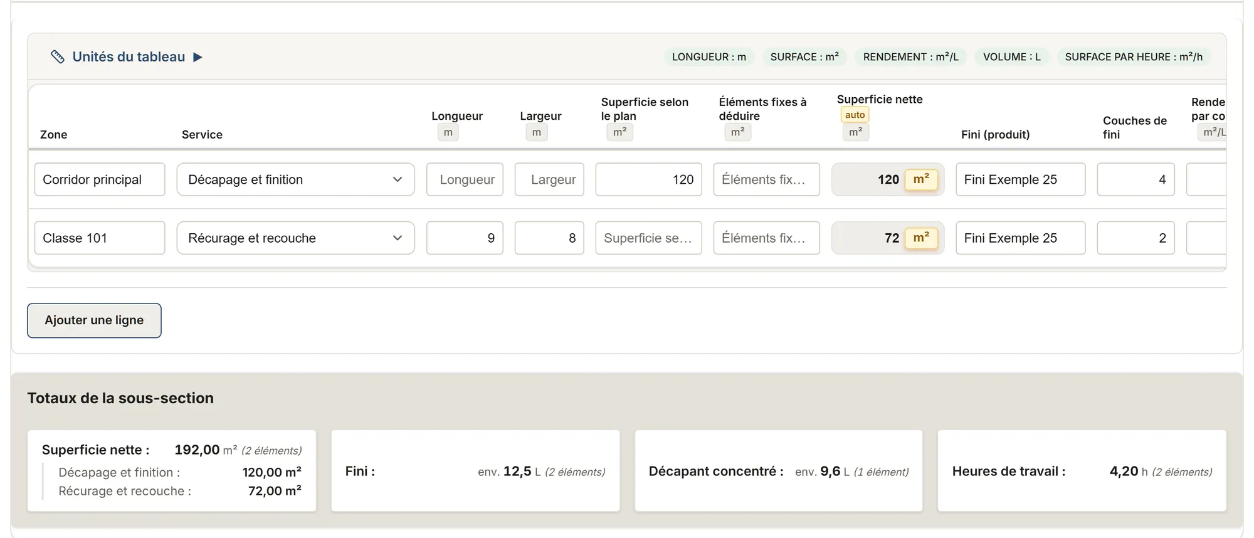Open the Récurage et recouche service dropdown

(295, 238)
